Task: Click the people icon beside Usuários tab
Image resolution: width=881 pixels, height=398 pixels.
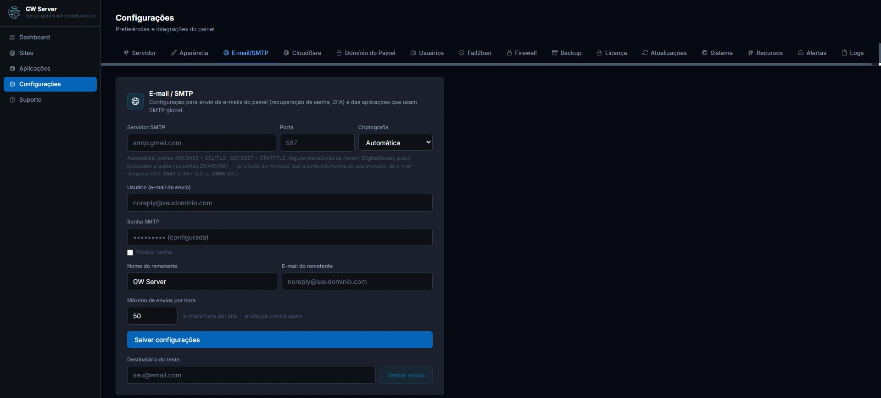Action: click(413, 53)
